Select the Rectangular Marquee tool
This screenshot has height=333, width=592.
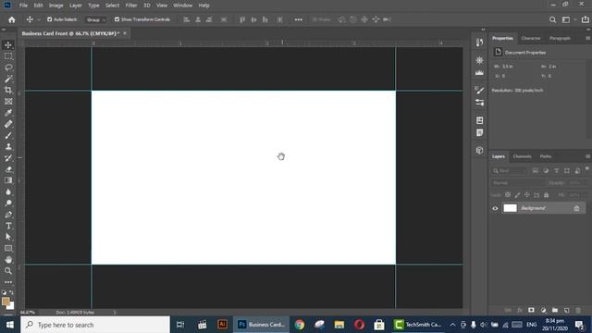coord(8,56)
